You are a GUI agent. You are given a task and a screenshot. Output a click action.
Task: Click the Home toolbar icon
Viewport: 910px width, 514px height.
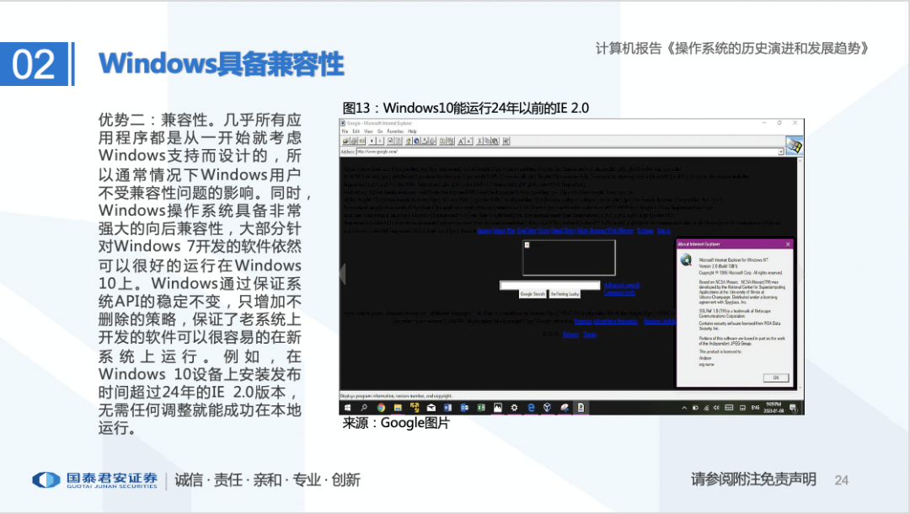coord(408,141)
